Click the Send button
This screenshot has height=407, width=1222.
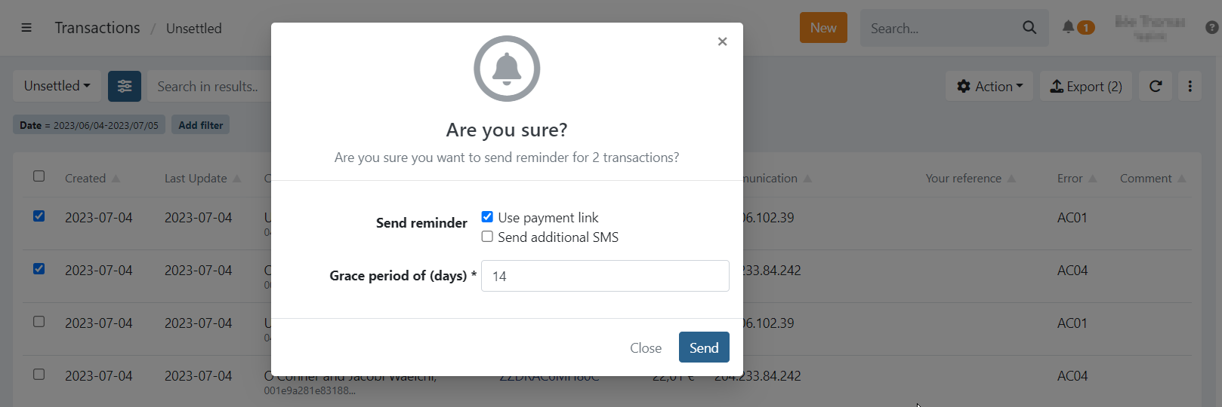point(704,347)
